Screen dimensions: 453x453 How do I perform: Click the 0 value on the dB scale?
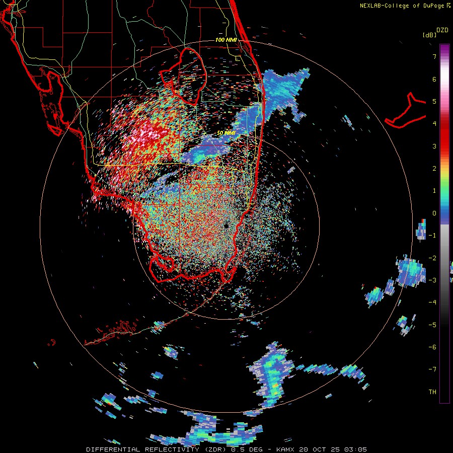pos(434,213)
